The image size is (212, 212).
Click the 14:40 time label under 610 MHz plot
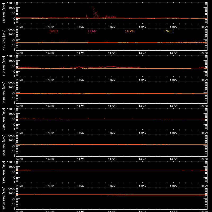[x=143, y=80]
